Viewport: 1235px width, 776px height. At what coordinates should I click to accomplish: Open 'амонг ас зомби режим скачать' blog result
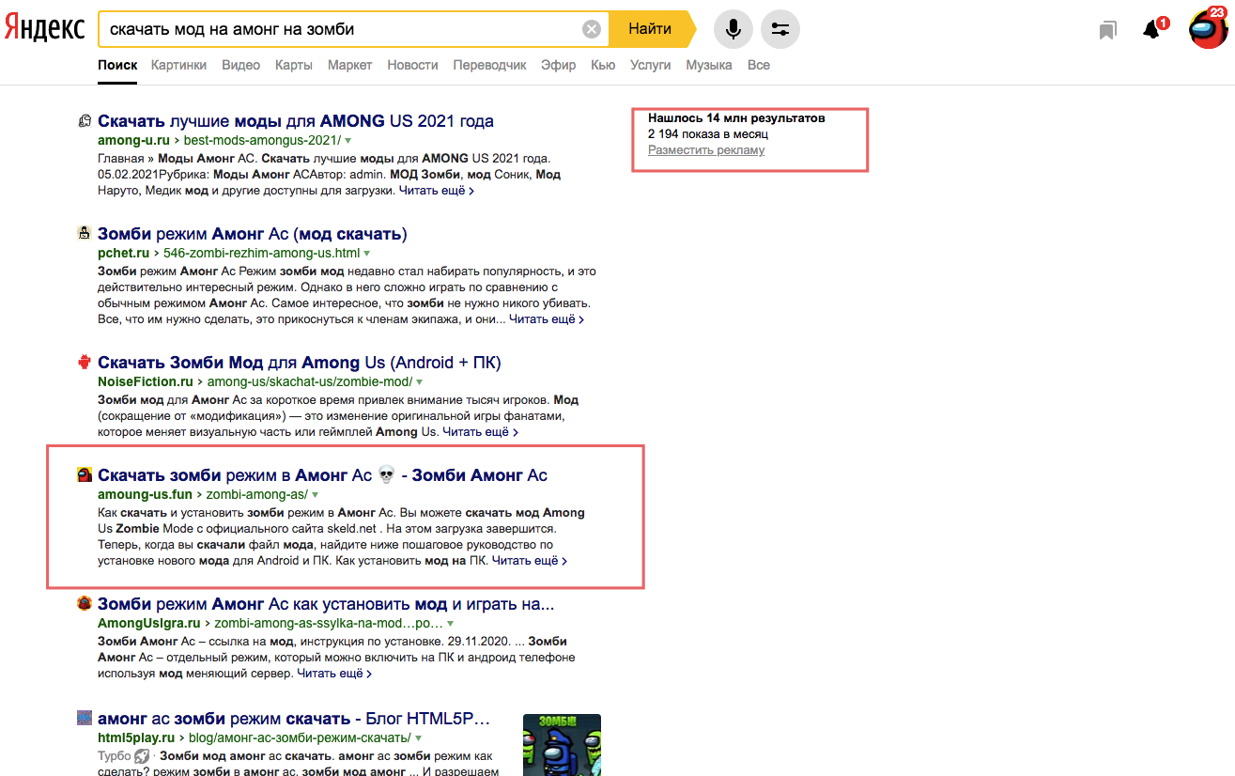tap(294, 718)
